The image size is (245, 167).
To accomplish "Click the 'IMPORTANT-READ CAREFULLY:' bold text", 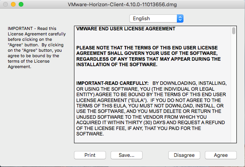I will [x=112, y=83].
